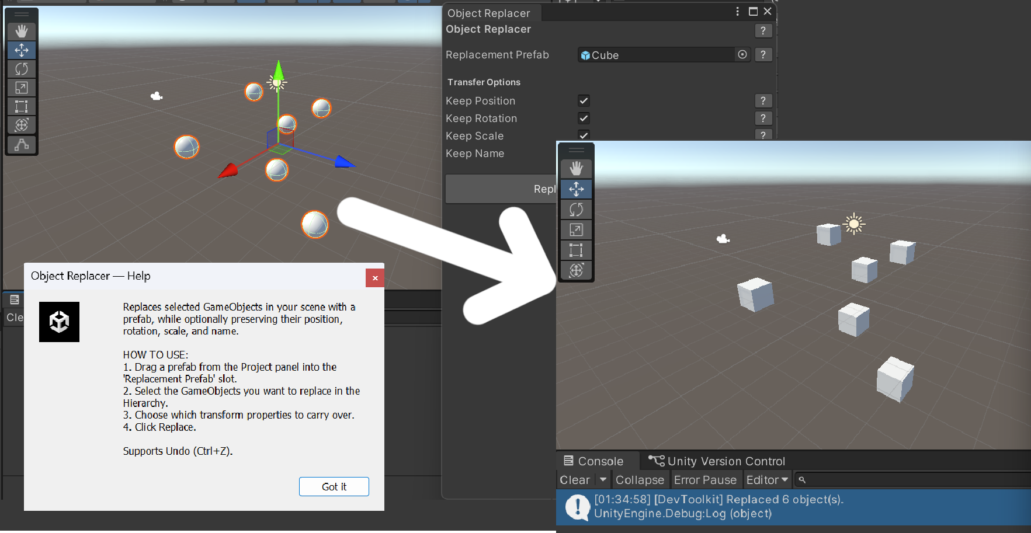Maximize the Object Replacer window
Screen dimensions: 1031x533
pos(754,12)
